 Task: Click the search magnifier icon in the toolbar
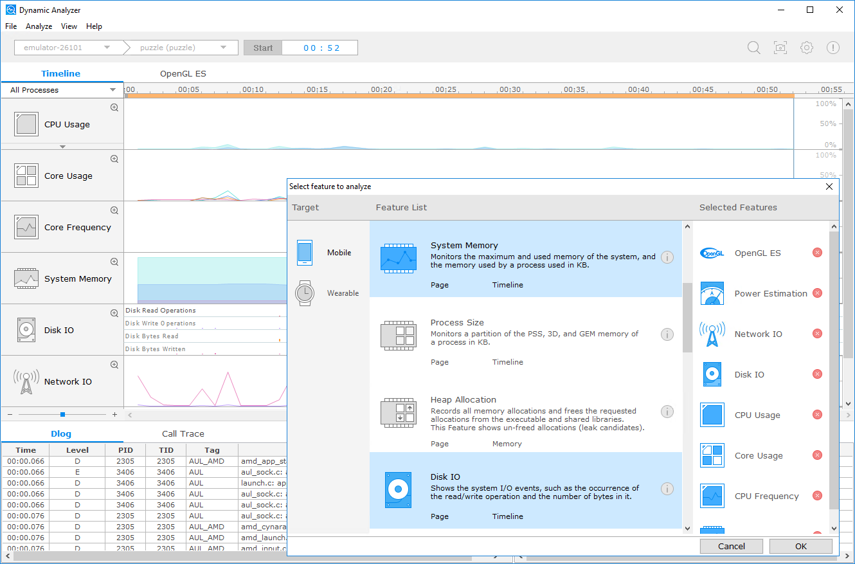(753, 47)
